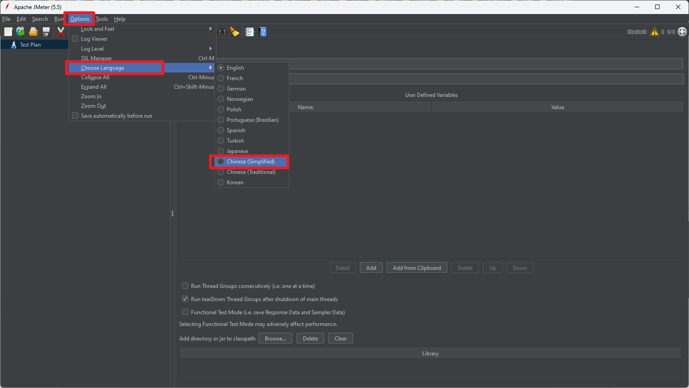
Task: Click Zoom Out menu entry
Action: point(142,106)
